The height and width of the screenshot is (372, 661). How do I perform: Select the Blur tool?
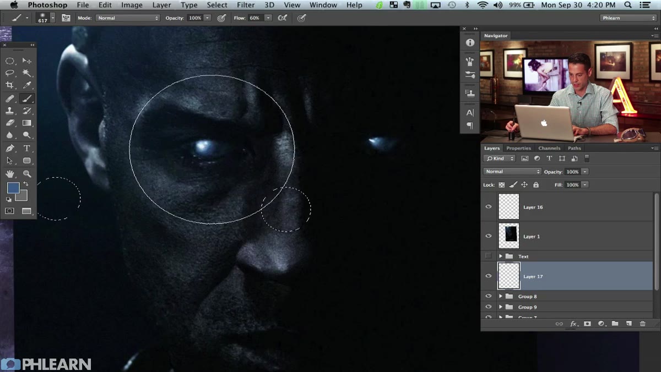click(x=10, y=135)
